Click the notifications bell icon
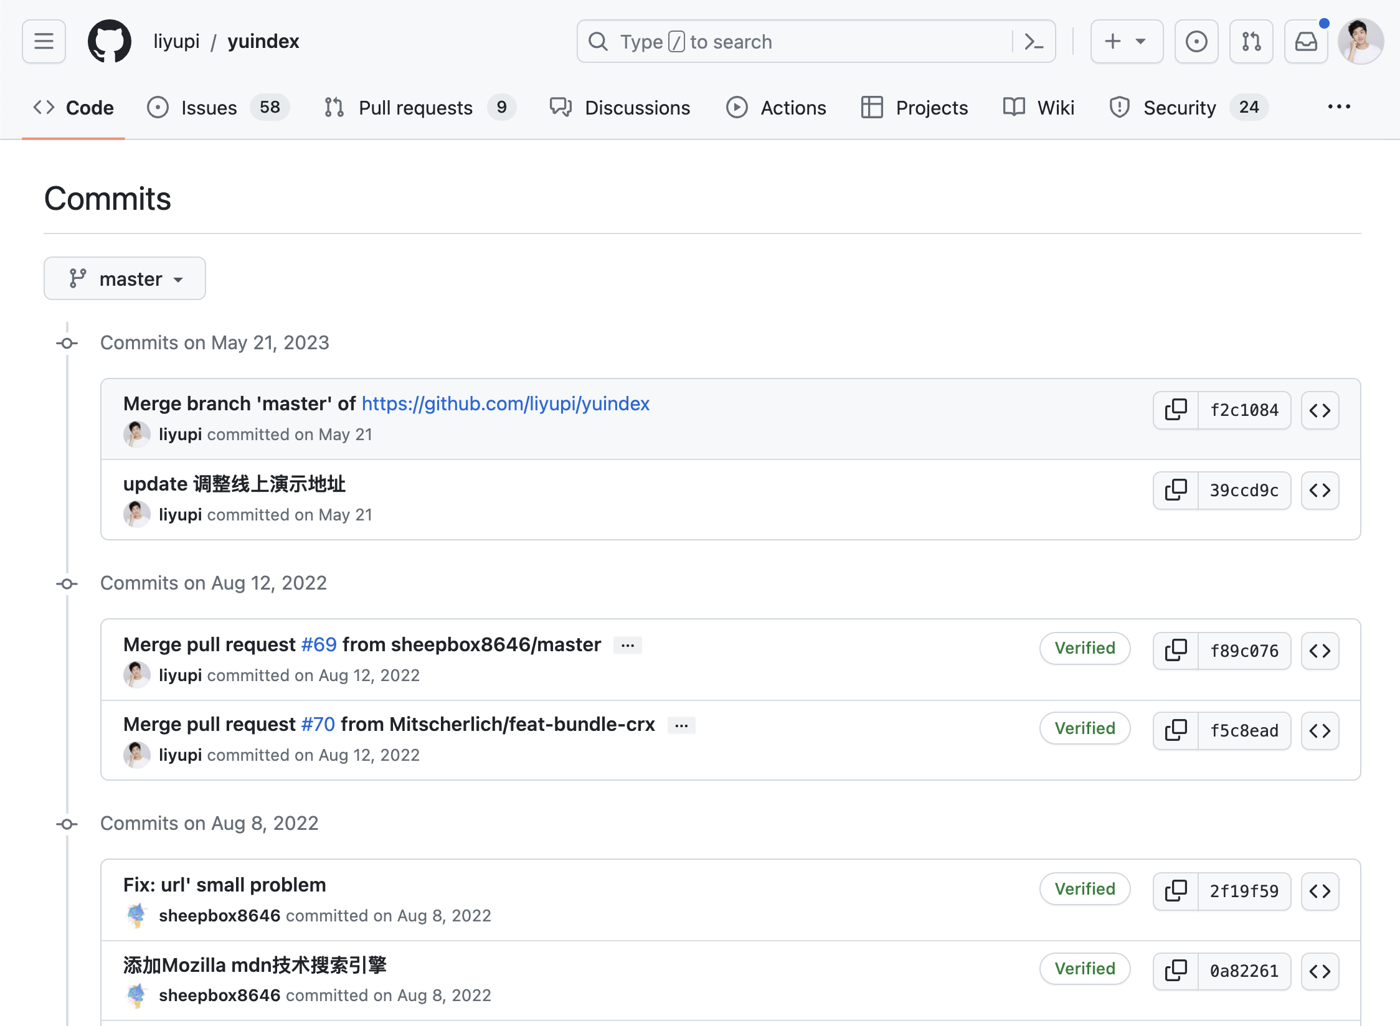The height and width of the screenshot is (1026, 1400). click(x=1305, y=42)
